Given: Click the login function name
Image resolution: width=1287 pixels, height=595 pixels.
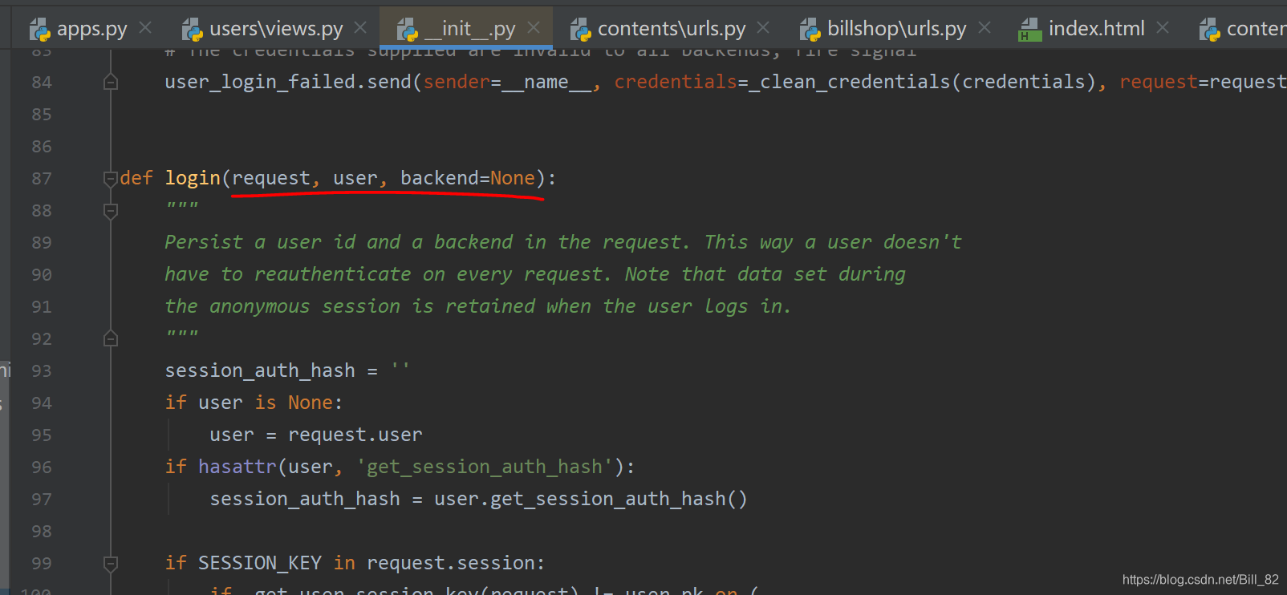Looking at the screenshot, I should [x=193, y=178].
